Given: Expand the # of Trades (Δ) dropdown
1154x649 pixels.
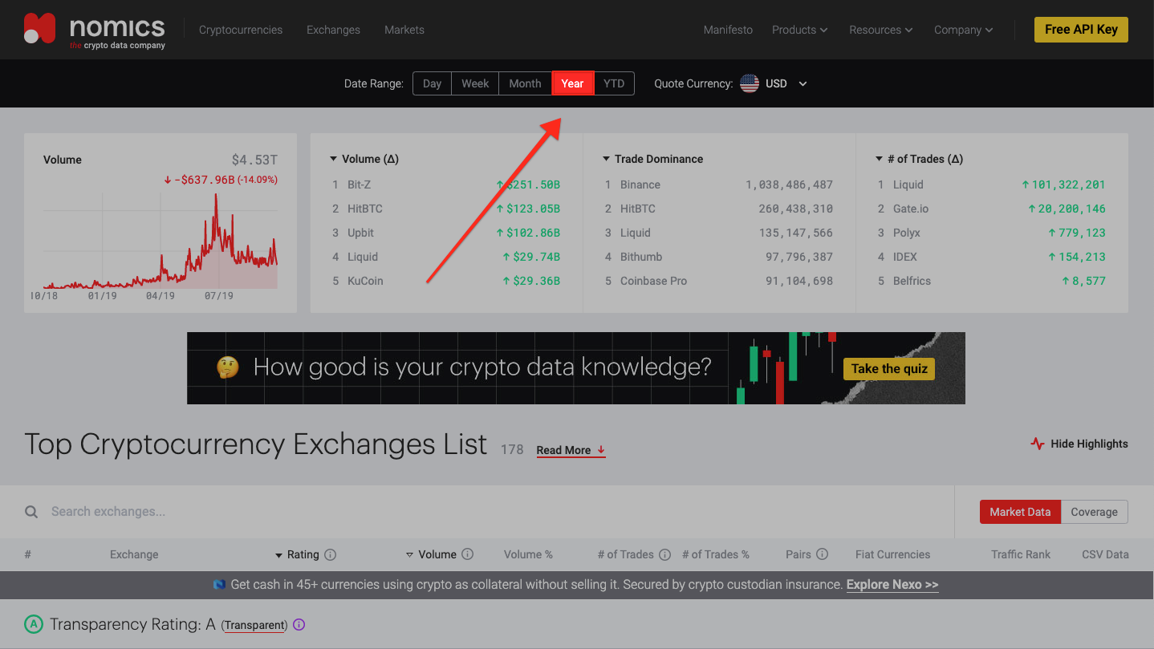Looking at the screenshot, I should pyautogui.click(x=920, y=159).
